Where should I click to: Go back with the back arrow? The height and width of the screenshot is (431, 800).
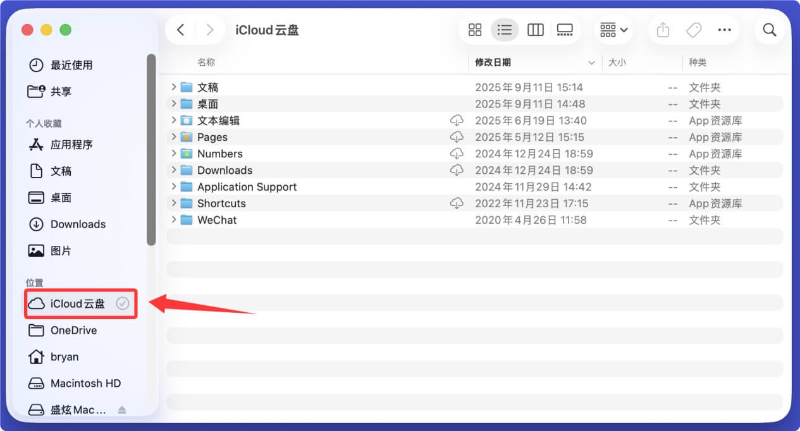pos(181,30)
